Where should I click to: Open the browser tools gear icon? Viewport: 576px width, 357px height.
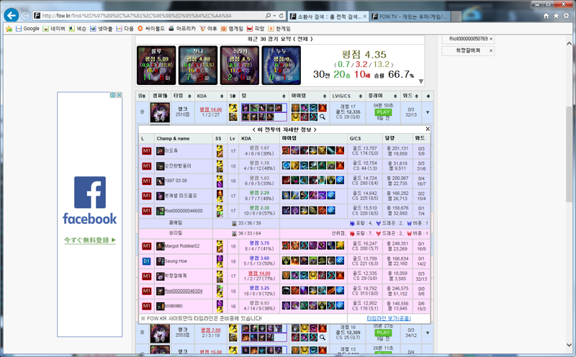click(x=567, y=16)
